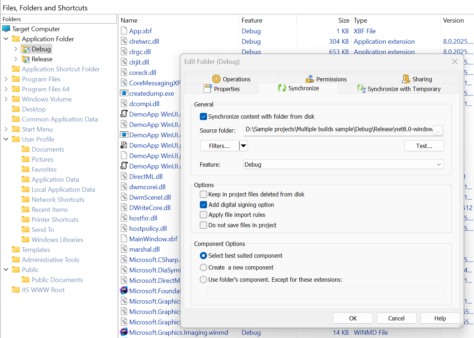The width and height of the screenshot is (474, 338).
Task: Click the hostfxr.dll file icon
Action: click(124, 218)
